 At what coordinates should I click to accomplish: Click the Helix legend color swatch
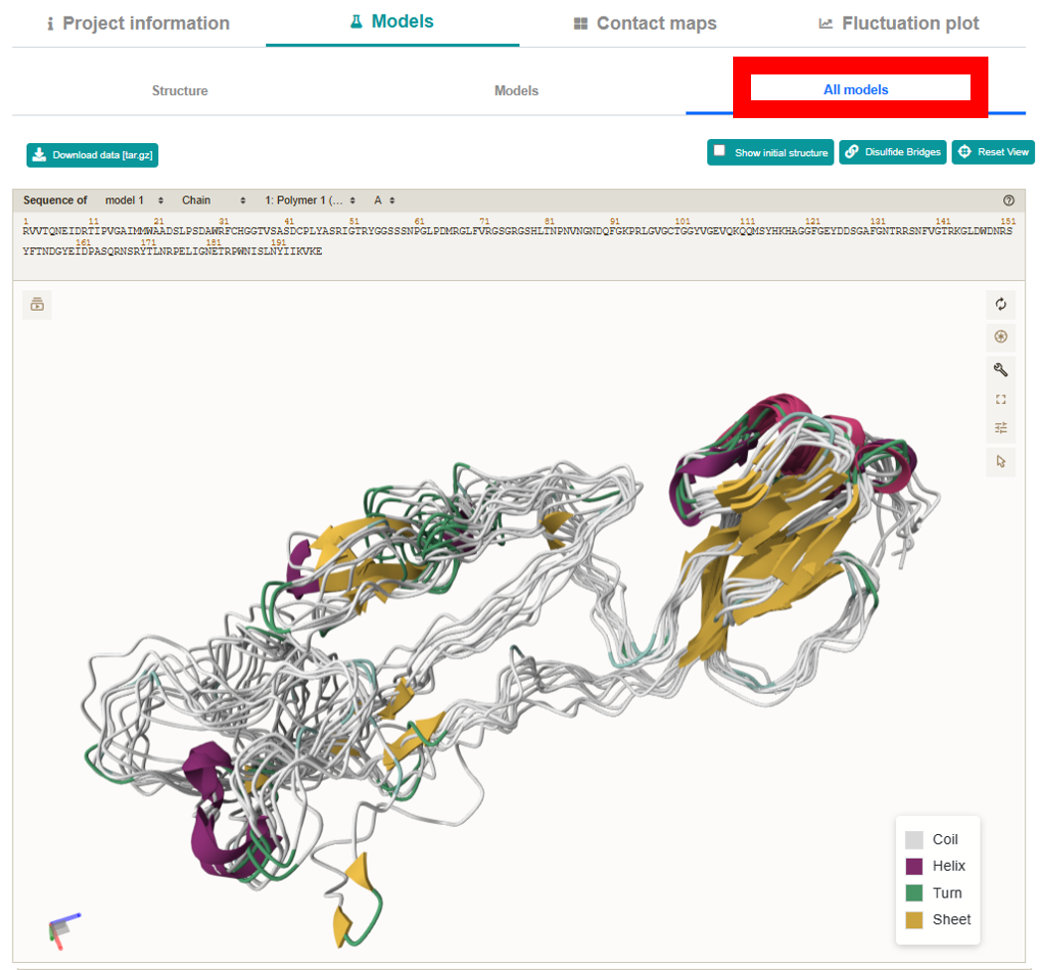[x=915, y=867]
